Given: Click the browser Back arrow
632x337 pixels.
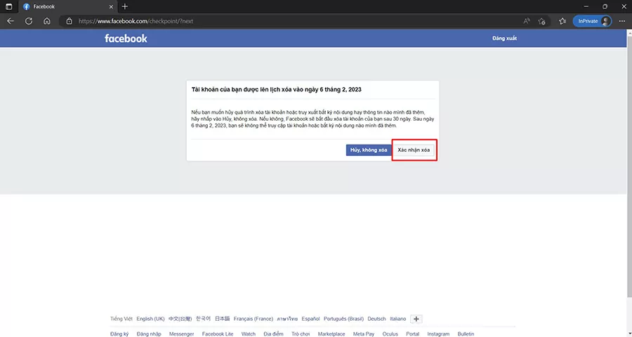Looking at the screenshot, I should coord(11,21).
